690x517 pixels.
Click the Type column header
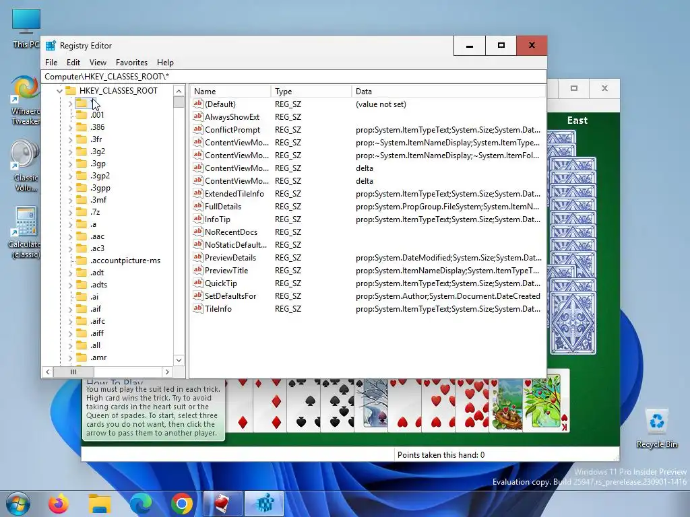coord(311,92)
